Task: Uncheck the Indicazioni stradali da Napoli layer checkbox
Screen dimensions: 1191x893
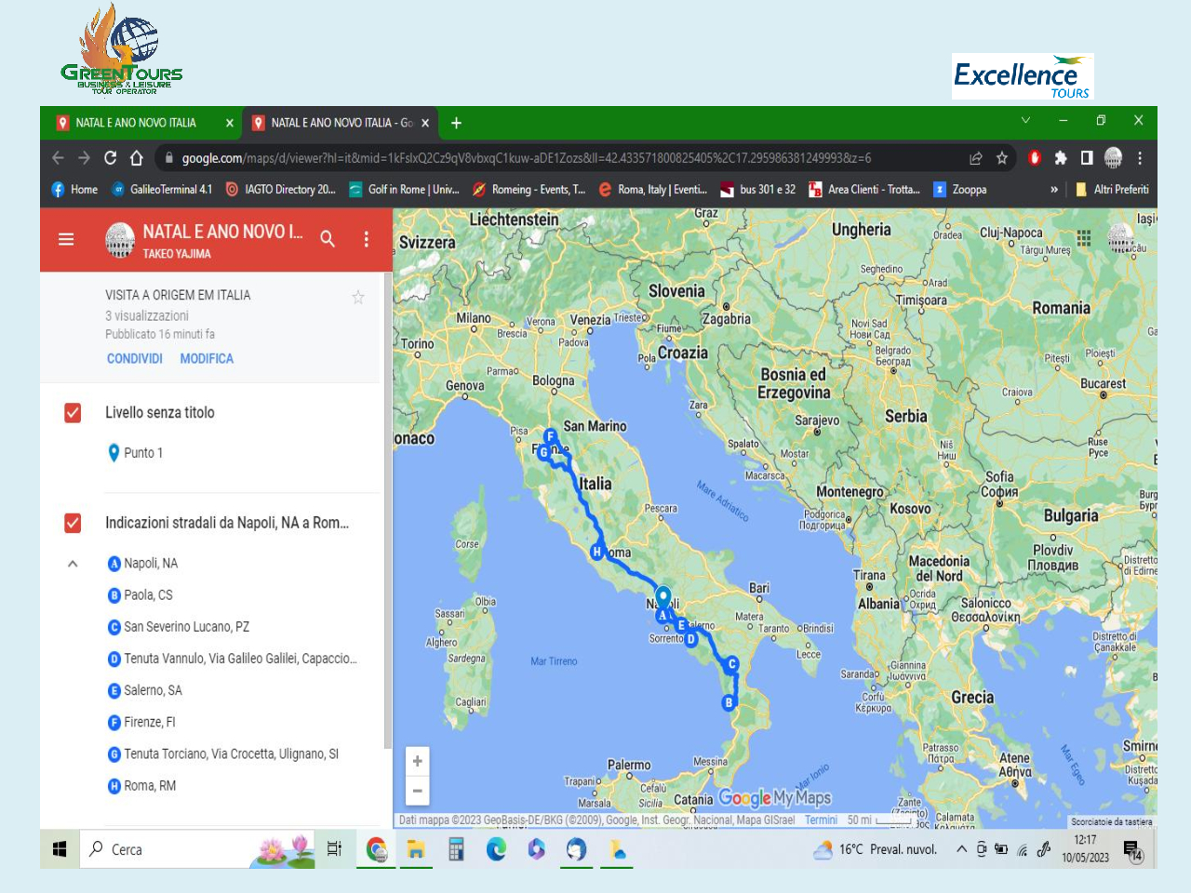Action: 73,523
